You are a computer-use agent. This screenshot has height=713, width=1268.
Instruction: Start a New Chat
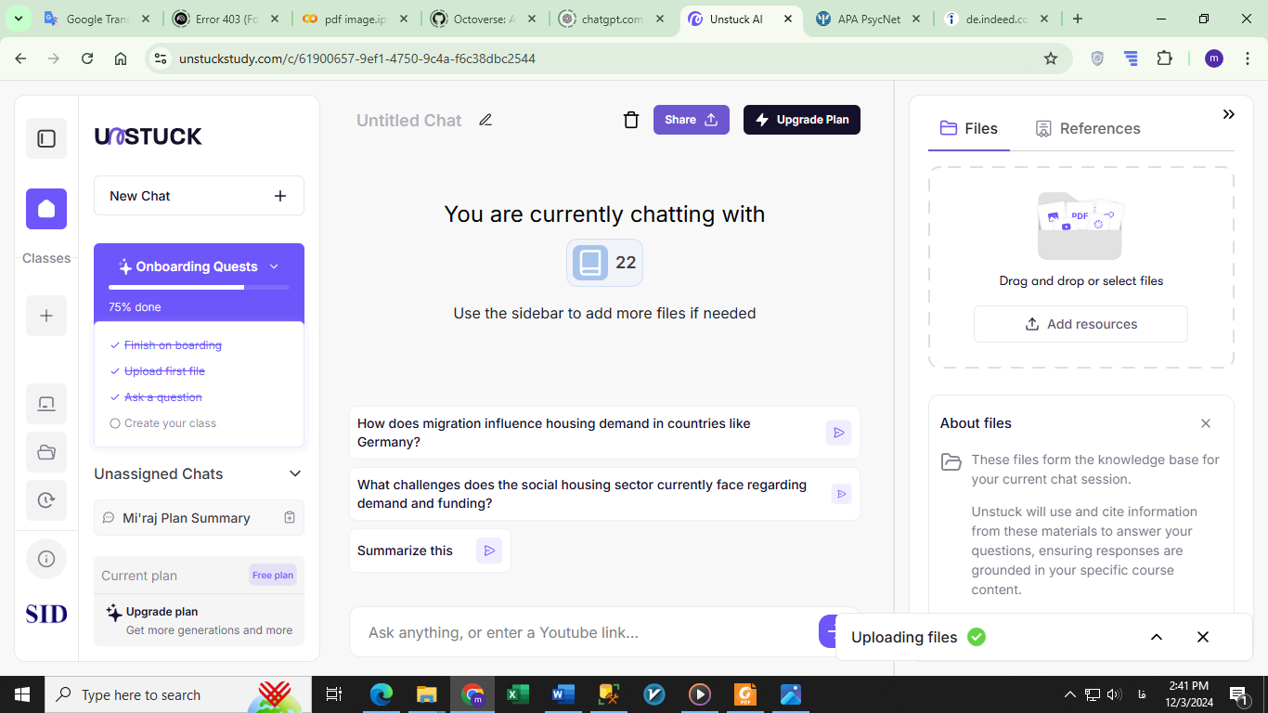pyautogui.click(x=199, y=196)
